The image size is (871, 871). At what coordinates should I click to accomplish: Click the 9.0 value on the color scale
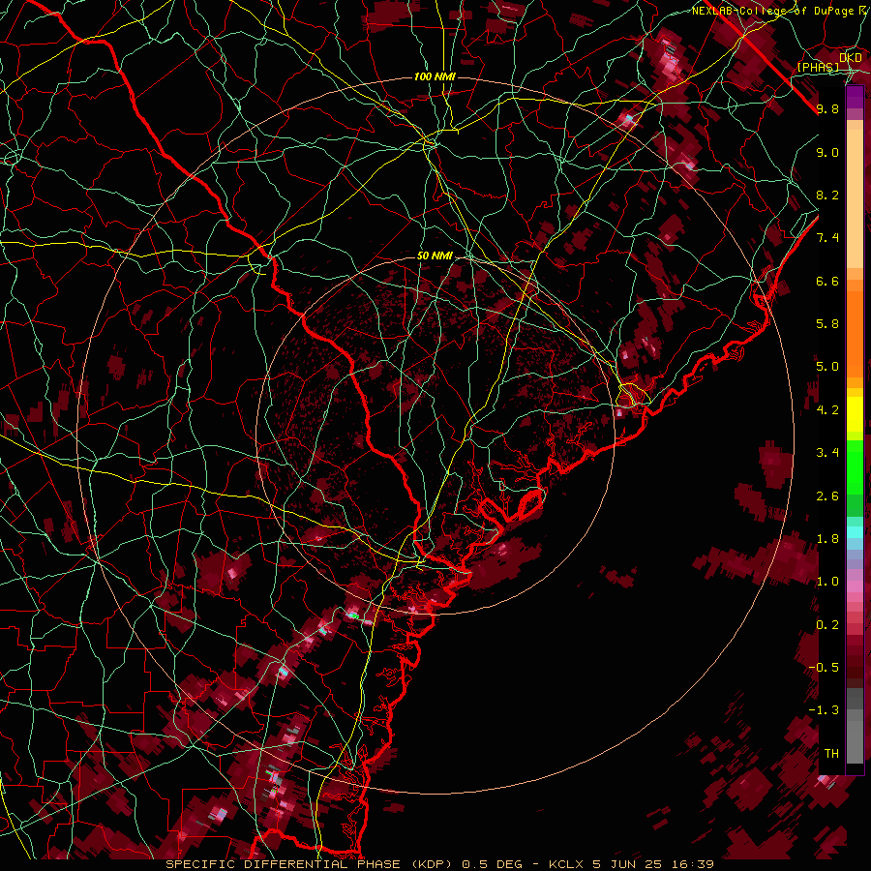click(x=827, y=152)
